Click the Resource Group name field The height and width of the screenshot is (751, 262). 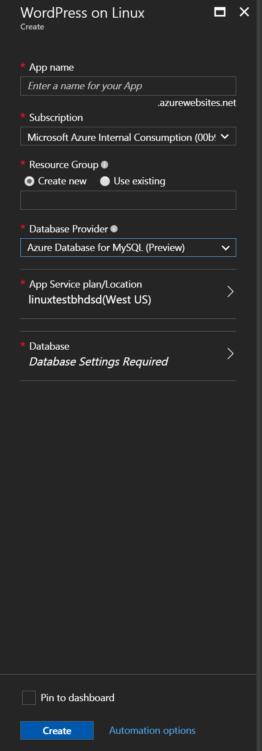128,200
